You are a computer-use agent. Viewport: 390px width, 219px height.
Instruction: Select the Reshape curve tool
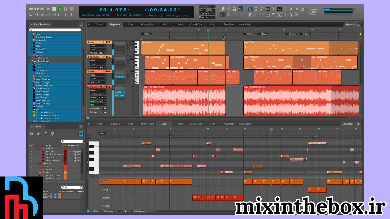tap(274, 9)
